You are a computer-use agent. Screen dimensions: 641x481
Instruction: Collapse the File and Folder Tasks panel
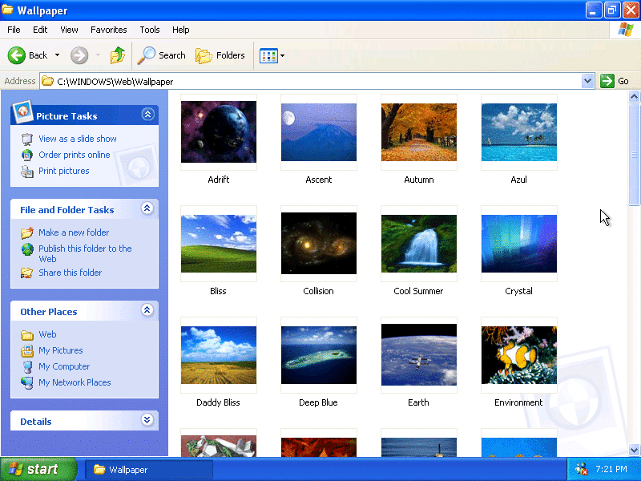coord(147,208)
